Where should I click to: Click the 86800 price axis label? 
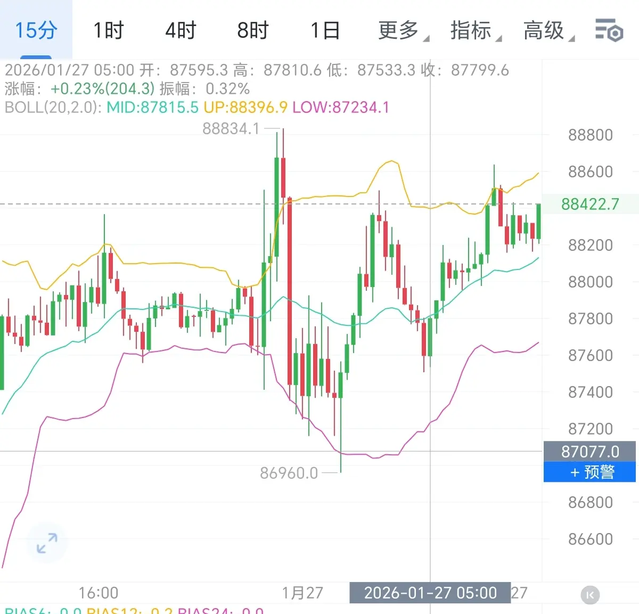tap(591, 502)
